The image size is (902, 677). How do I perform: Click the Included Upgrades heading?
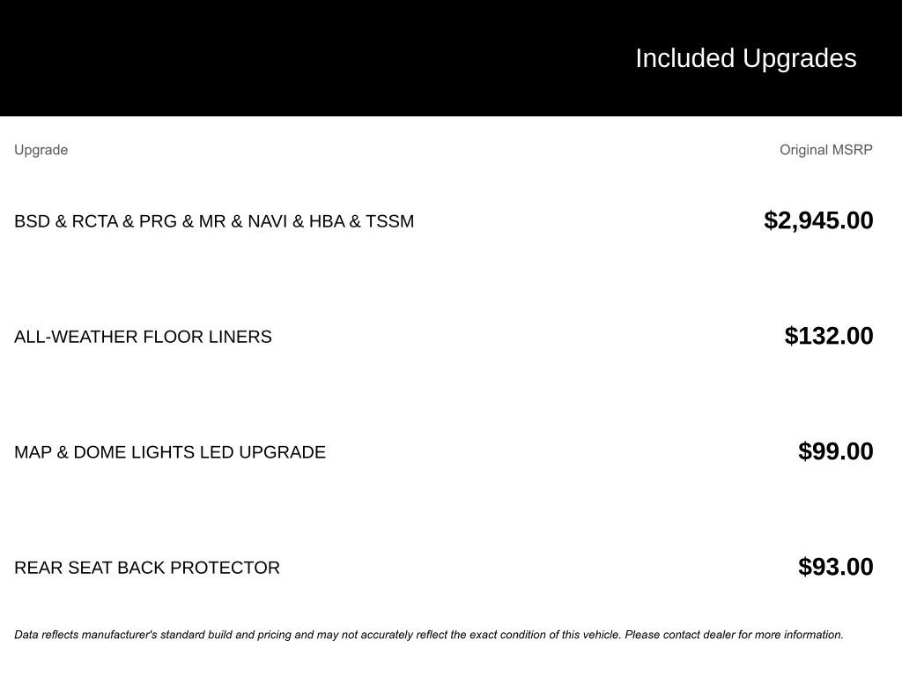(745, 58)
